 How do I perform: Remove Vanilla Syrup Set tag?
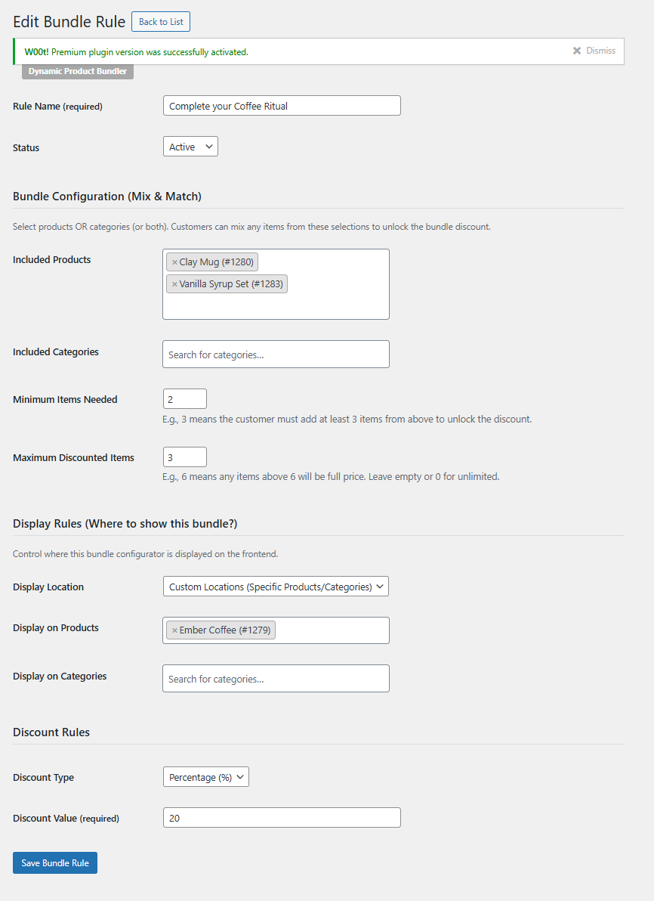click(x=174, y=284)
